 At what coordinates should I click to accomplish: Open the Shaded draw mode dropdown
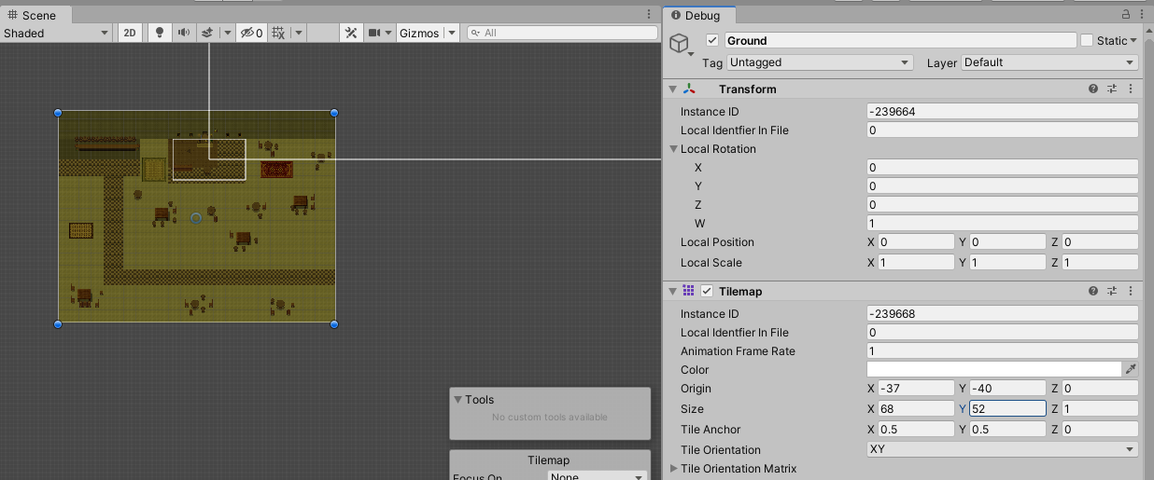pyautogui.click(x=56, y=33)
